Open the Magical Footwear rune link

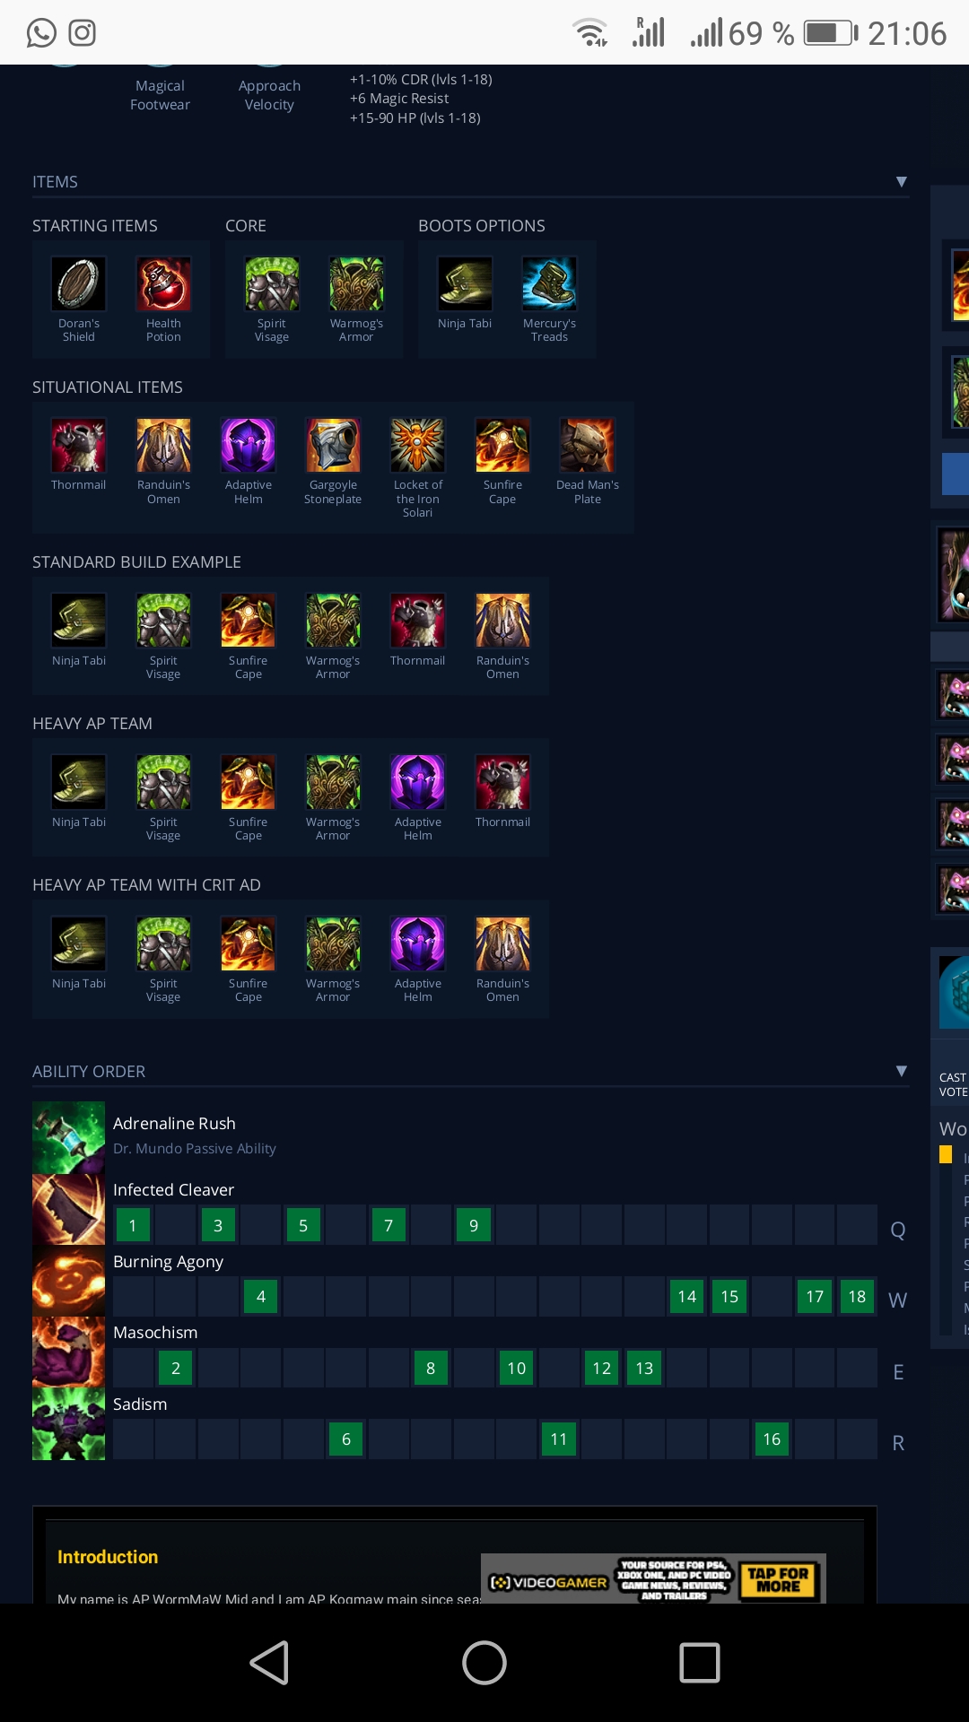[160, 95]
